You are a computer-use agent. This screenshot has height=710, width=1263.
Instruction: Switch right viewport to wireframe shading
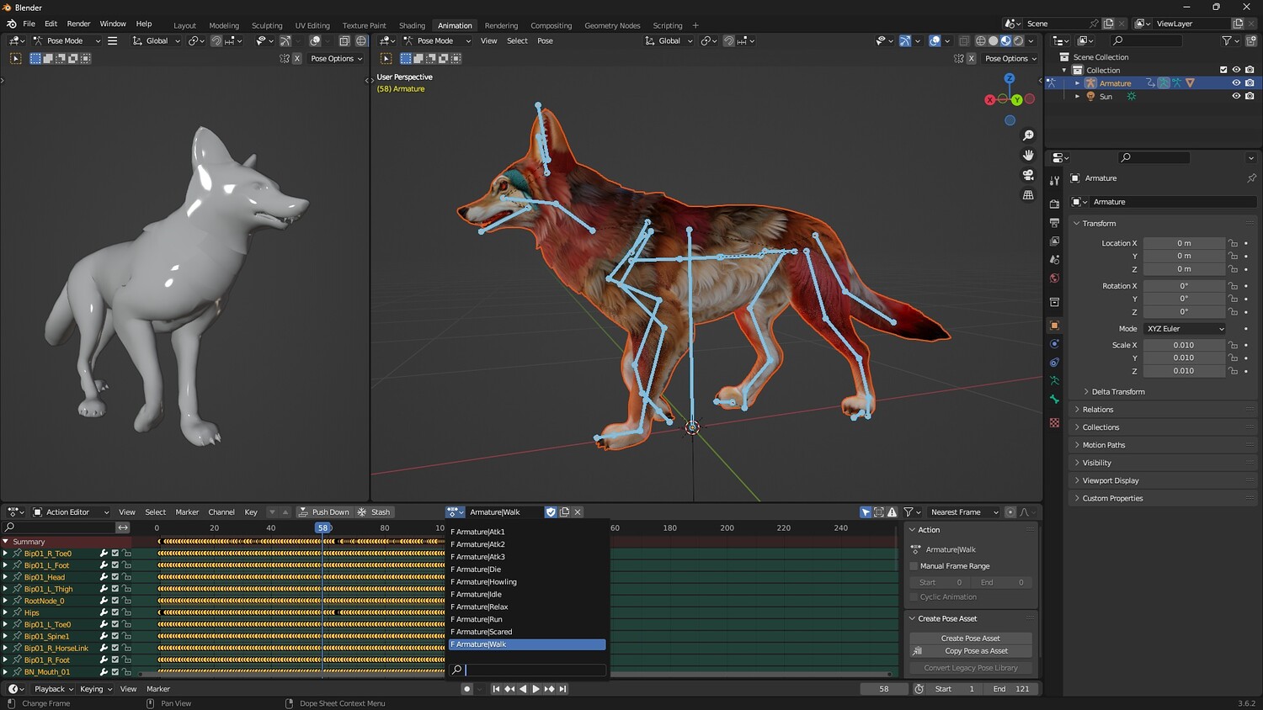(980, 40)
